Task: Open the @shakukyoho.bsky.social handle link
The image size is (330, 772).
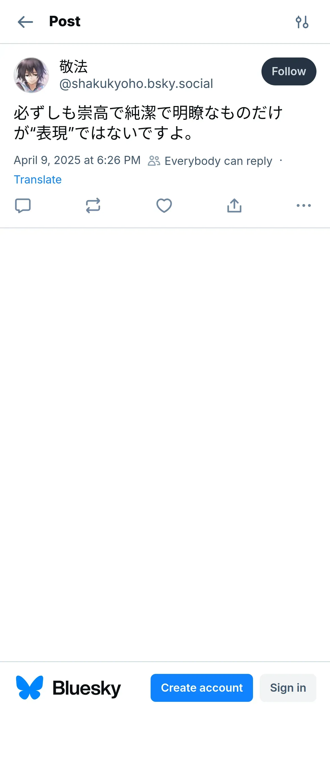Action: [x=136, y=84]
